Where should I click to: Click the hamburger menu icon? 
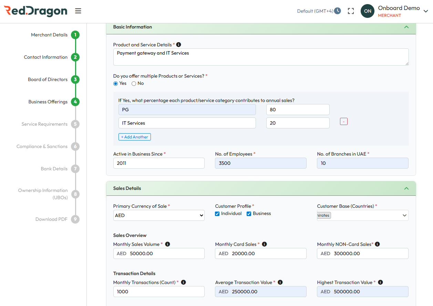point(78,11)
